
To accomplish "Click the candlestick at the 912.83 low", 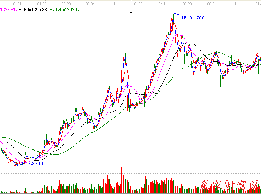I will 16,164.
